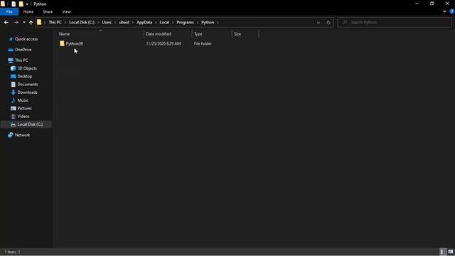This screenshot has width=455, height=256.
Task: Go up one folder level
Action: click(31, 22)
